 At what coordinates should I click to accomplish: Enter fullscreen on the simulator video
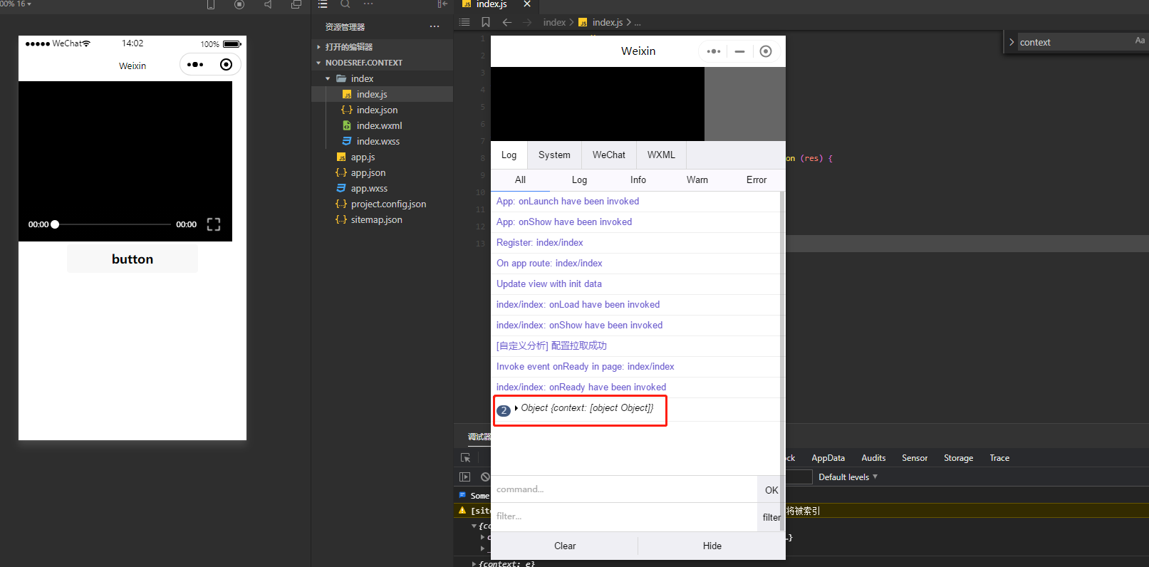click(x=214, y=224)
